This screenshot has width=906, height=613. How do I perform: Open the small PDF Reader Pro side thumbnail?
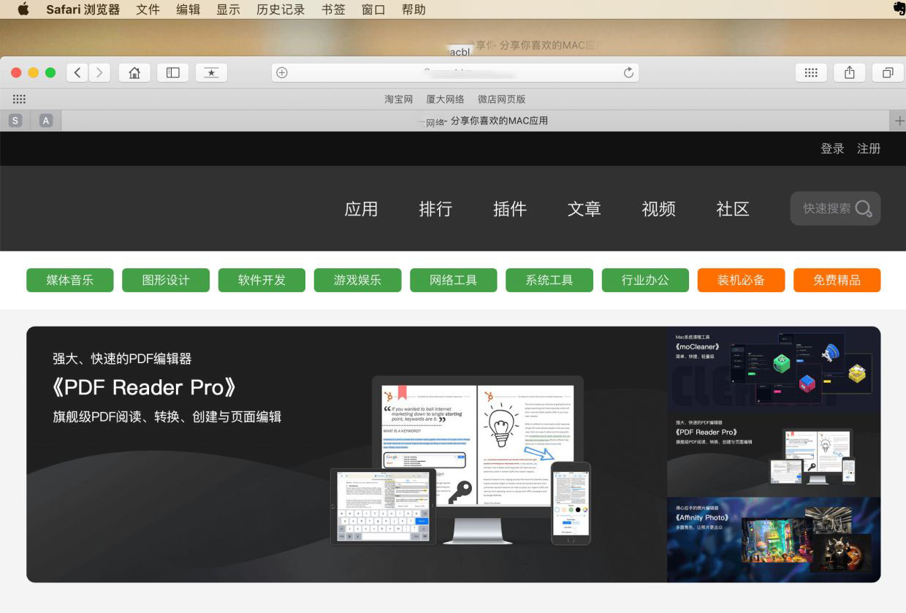click(x=774, y=455)
